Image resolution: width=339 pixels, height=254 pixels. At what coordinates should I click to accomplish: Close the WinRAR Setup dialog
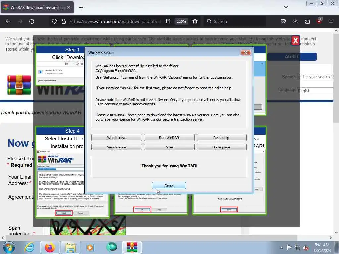click(246, 52)
